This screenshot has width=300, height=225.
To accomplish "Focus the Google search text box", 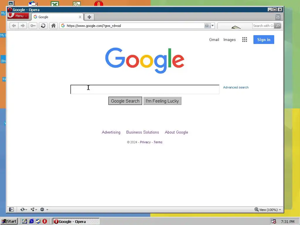I will [145, 89].
